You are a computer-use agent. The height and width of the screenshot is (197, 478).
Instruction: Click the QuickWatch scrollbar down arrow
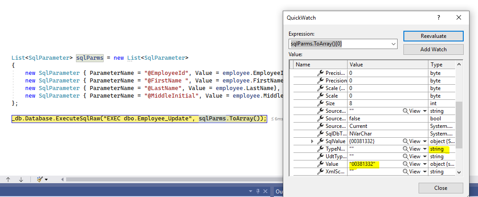coord(459,172)
